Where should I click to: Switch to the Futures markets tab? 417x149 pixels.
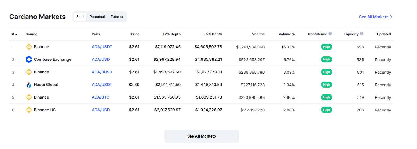117,17
